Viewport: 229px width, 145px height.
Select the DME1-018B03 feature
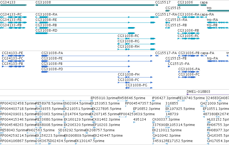[x=198, y=92]
